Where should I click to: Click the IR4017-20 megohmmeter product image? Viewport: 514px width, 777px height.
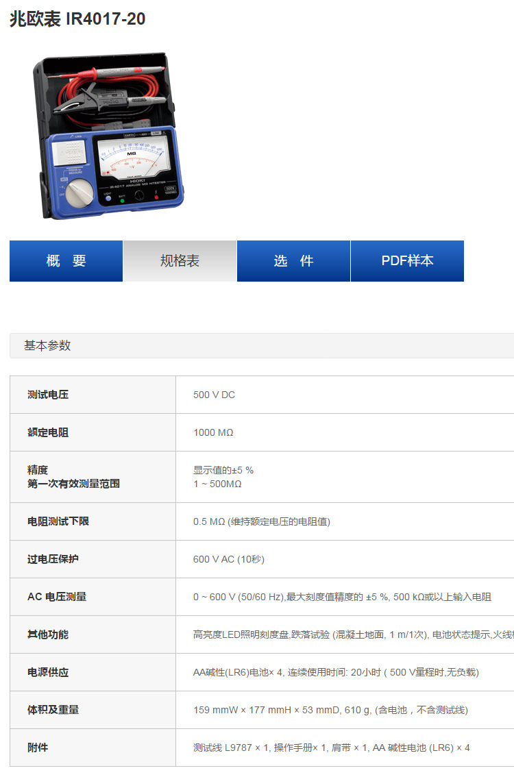coord(108,136)
